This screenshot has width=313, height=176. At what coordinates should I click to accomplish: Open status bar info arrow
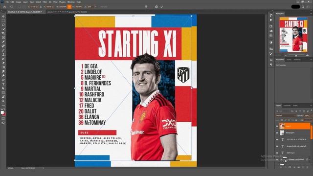pyautogui.click(x=44, y=168)
